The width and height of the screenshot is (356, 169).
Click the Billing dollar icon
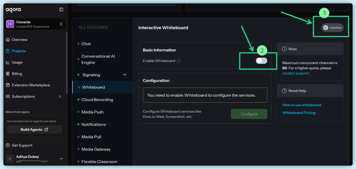pyautogui.click(x=8, y=74)
